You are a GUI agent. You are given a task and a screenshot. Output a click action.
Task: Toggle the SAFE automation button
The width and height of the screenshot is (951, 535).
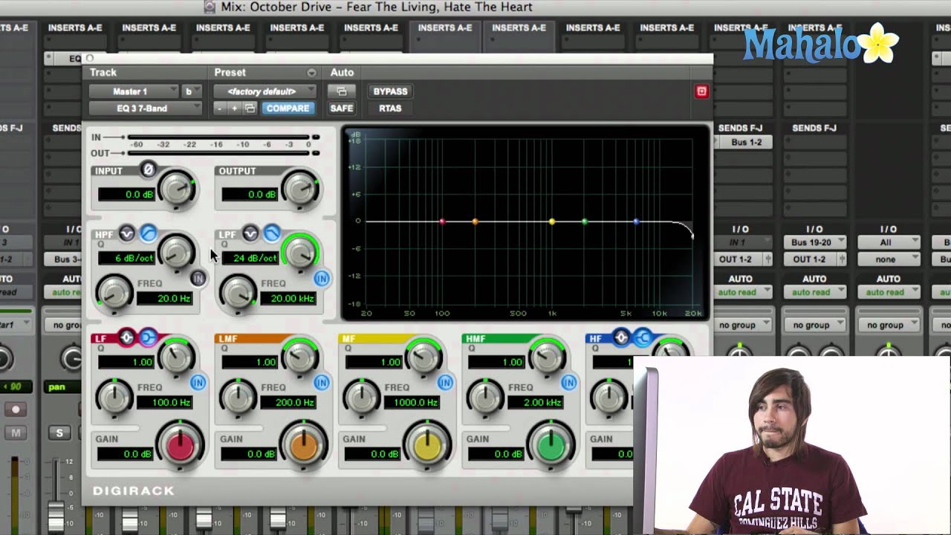(342, 108)
